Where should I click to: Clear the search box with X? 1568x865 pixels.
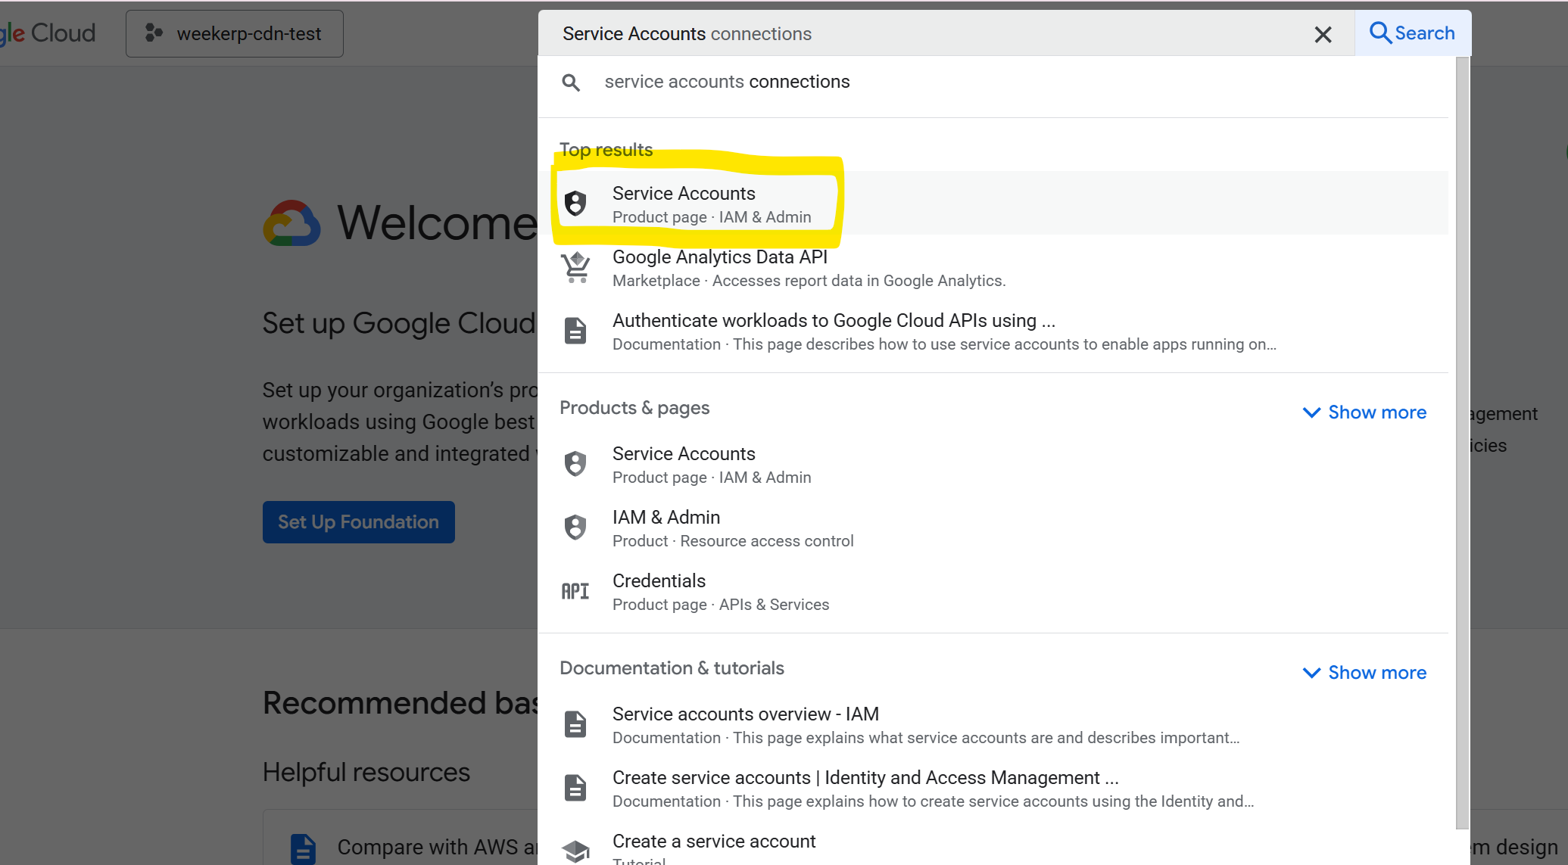click(x=1323, y=35)
